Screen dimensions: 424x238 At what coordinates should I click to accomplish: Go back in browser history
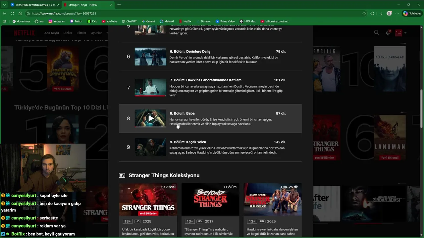coord(4,14)
